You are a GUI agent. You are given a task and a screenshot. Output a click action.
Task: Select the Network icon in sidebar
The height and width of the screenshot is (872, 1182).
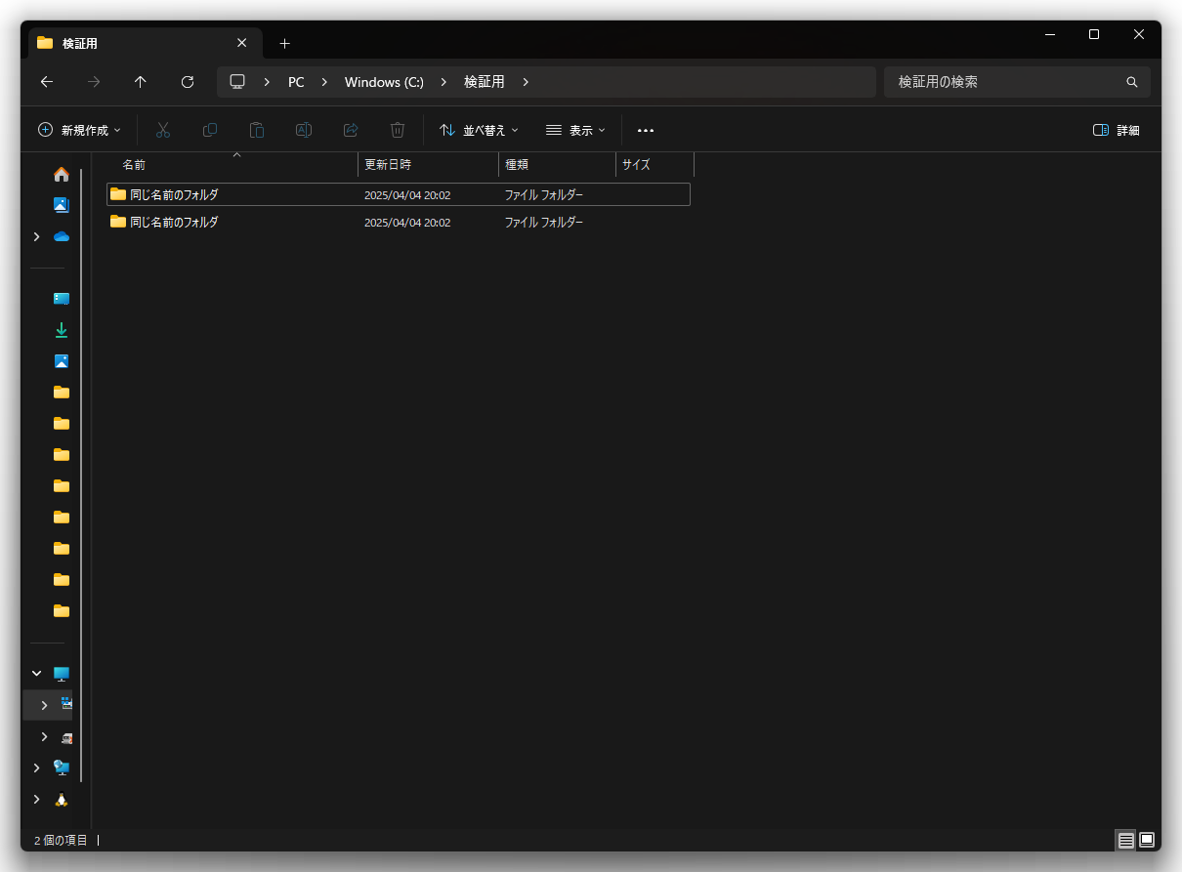pyautogui.click(x=62, y=768)
